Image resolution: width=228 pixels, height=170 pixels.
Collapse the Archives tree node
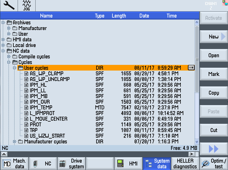click(x=3, y=23)
